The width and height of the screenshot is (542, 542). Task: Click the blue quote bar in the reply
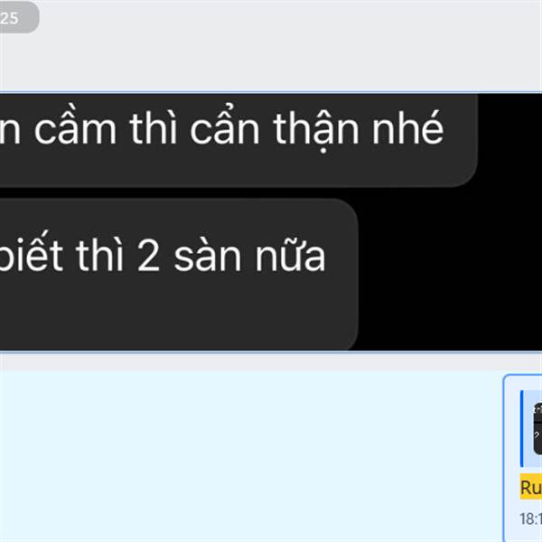(x=522, y=428)
